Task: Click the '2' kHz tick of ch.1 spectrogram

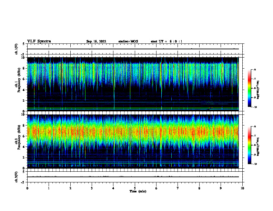Action: click(24, 100)
